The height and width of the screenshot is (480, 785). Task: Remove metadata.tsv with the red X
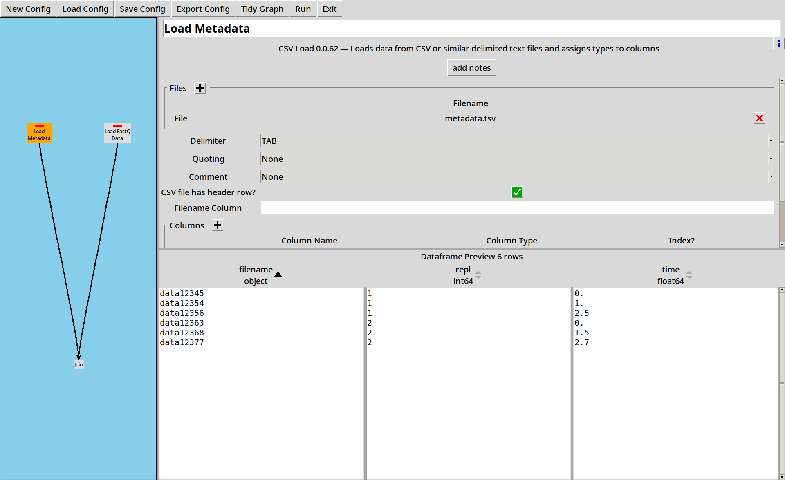tap(759, 118)
